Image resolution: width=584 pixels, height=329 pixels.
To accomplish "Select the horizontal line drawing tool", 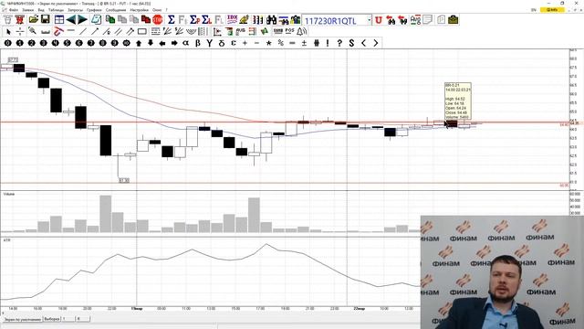I will point(71,31).
